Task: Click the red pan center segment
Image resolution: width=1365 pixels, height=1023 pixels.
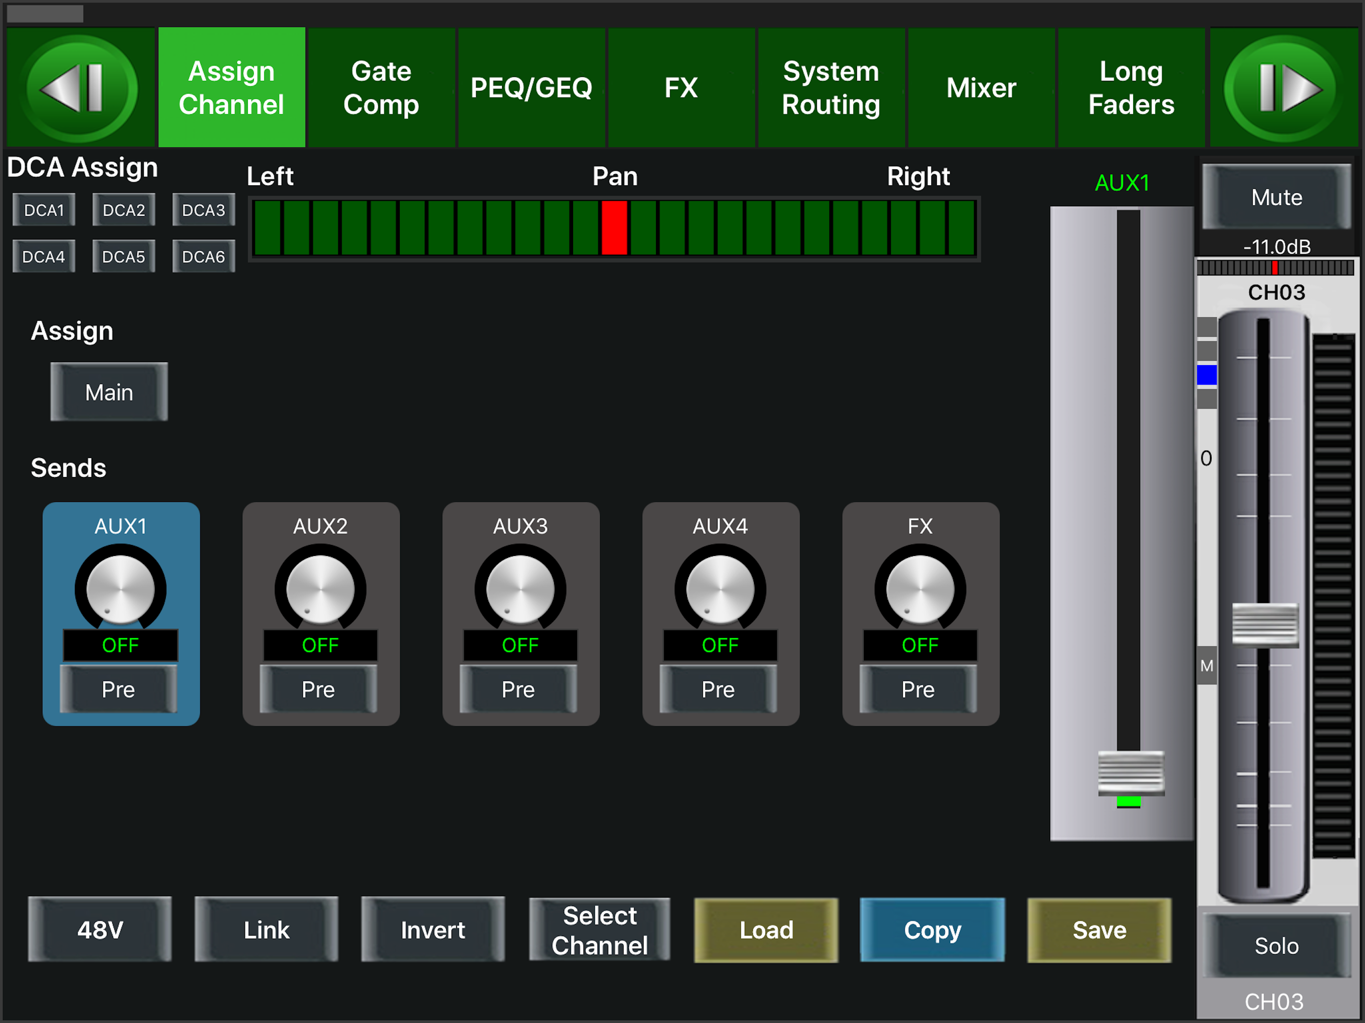Action: (x=615, y=228)
